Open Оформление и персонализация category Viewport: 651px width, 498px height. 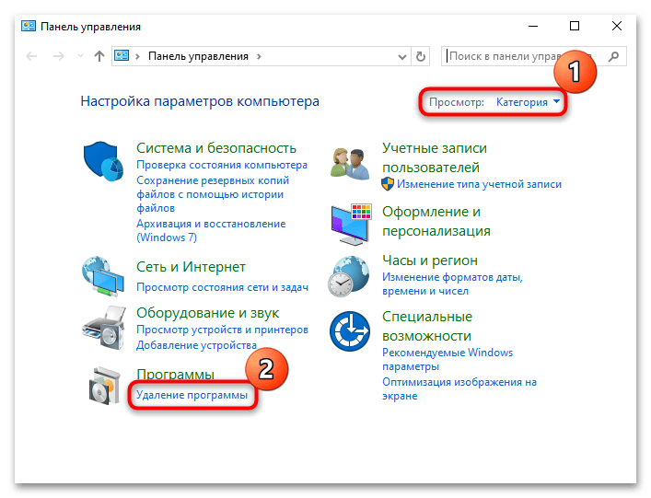coord(436,221)
